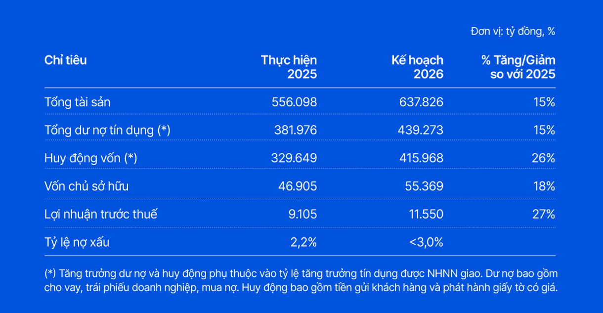Select the "% Tăng/Giảm so với 2025" header
This screenshot has height=313, width=603.
point(518,67)
